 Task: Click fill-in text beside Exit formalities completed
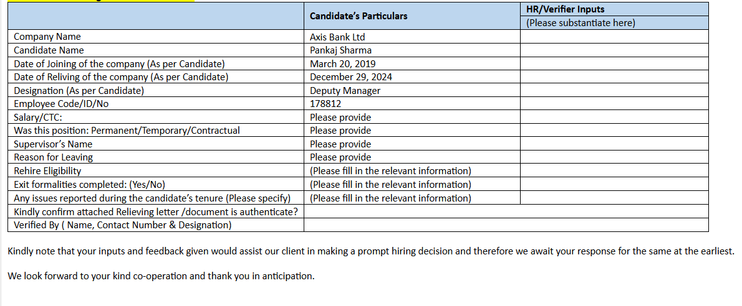[390, 184]
